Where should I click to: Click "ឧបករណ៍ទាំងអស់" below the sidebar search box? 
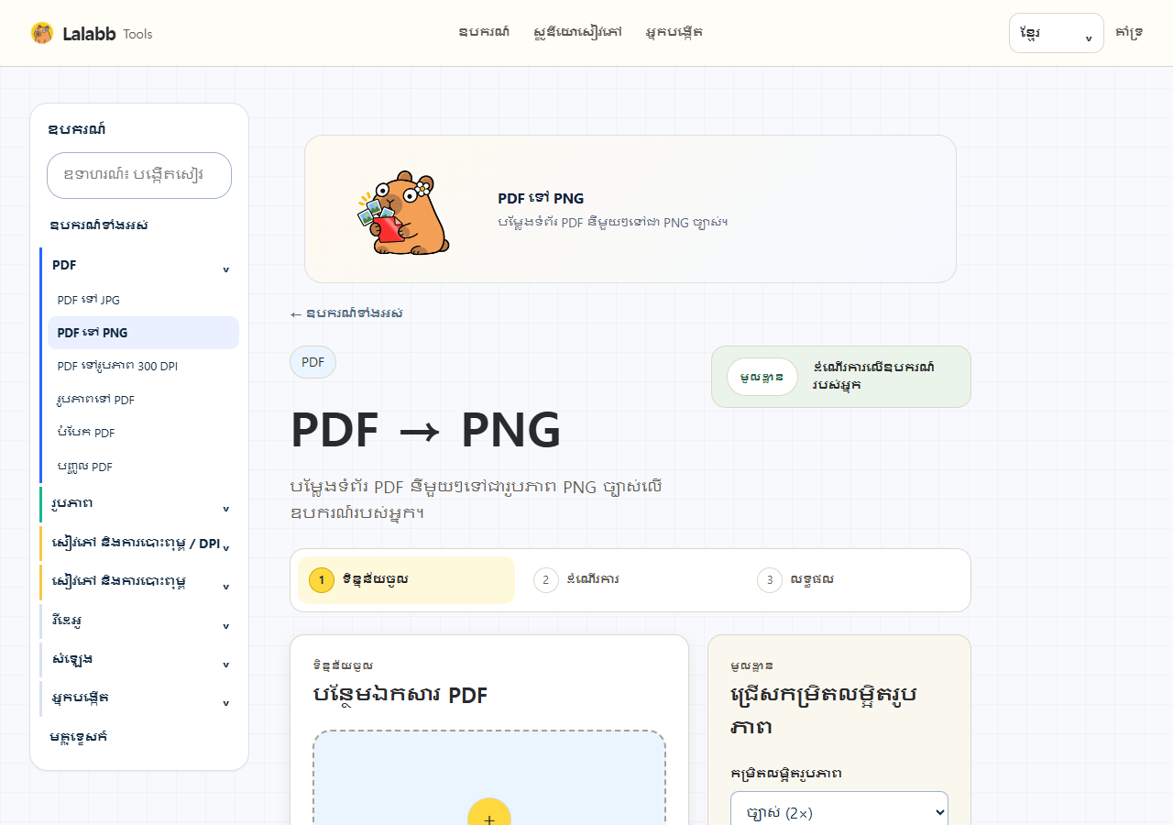pos(99,225)
